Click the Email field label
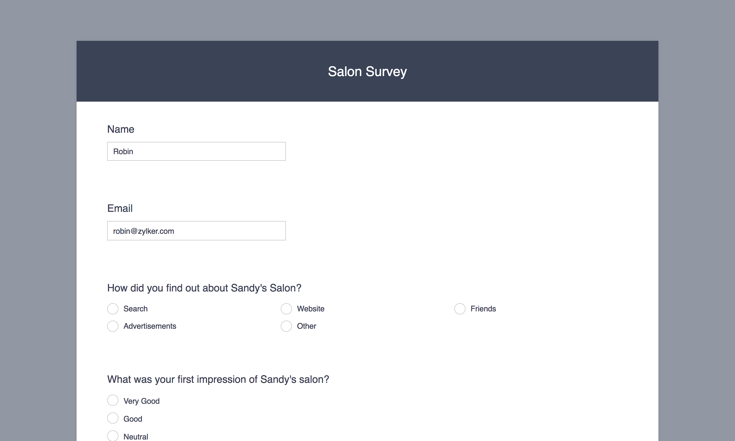 pos(120,209)
